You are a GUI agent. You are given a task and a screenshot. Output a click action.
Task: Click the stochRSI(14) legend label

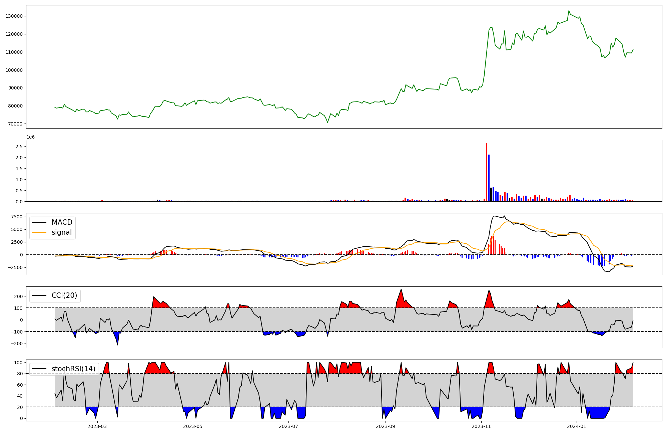73,369
